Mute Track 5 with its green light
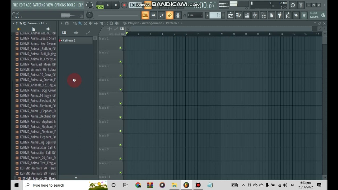Image resolution: width=338 pixels, height=190 pixels. point(121,103)
